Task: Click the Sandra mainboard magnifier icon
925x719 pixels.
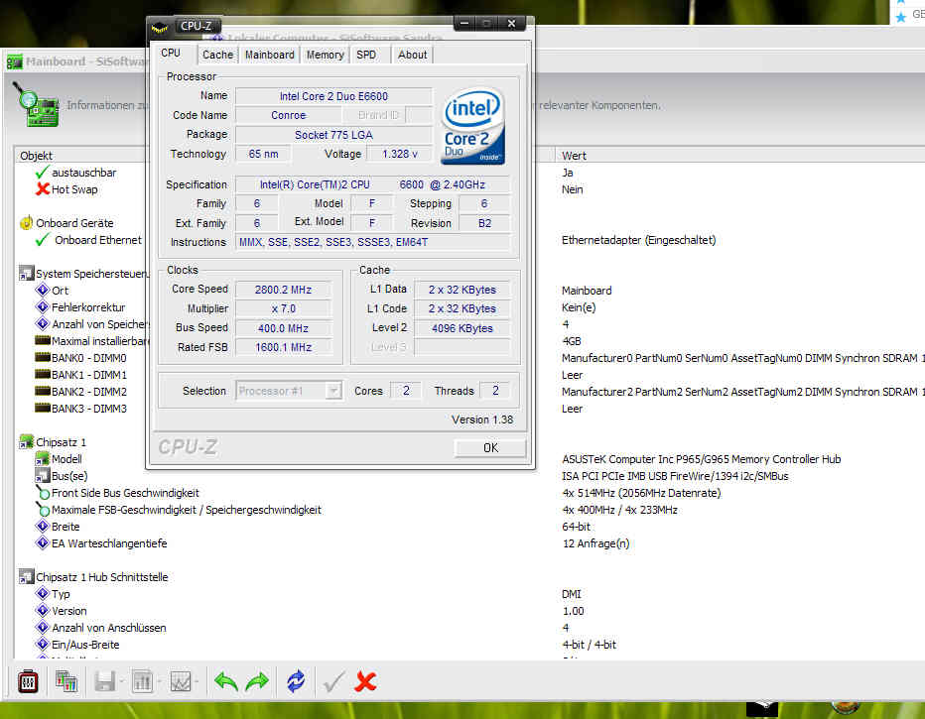Action: 36,105
